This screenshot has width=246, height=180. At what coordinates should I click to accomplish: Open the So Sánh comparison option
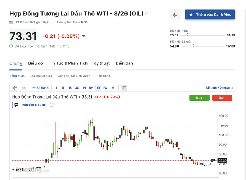click(40, 88)
